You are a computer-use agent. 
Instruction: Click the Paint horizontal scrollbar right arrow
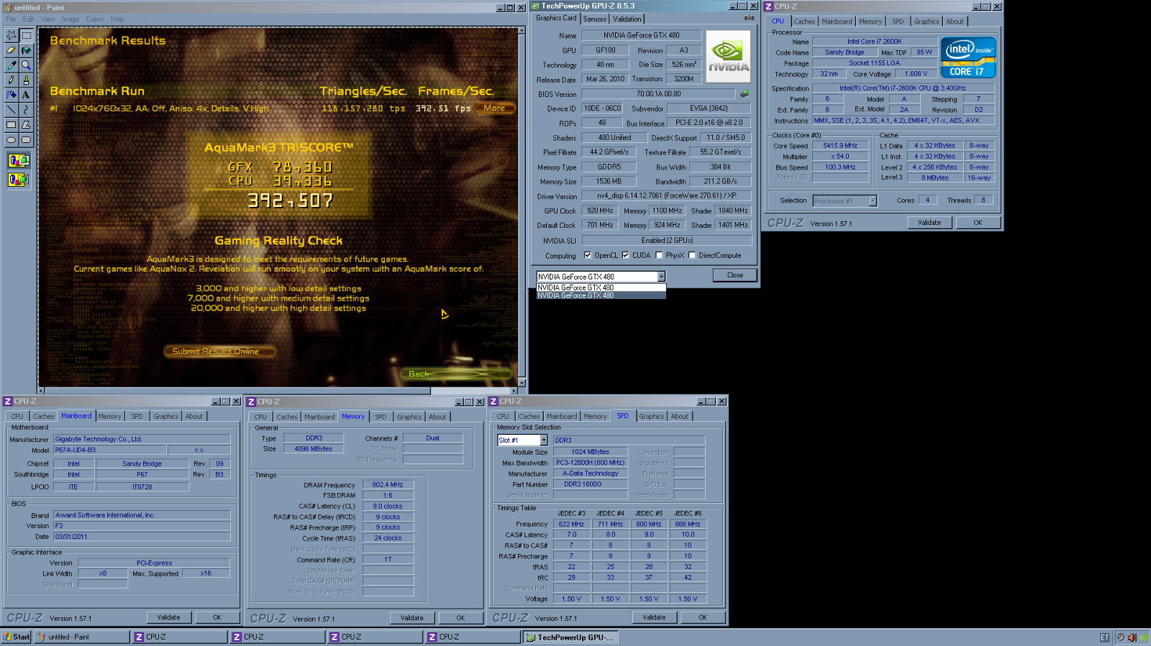pos(513,391)
